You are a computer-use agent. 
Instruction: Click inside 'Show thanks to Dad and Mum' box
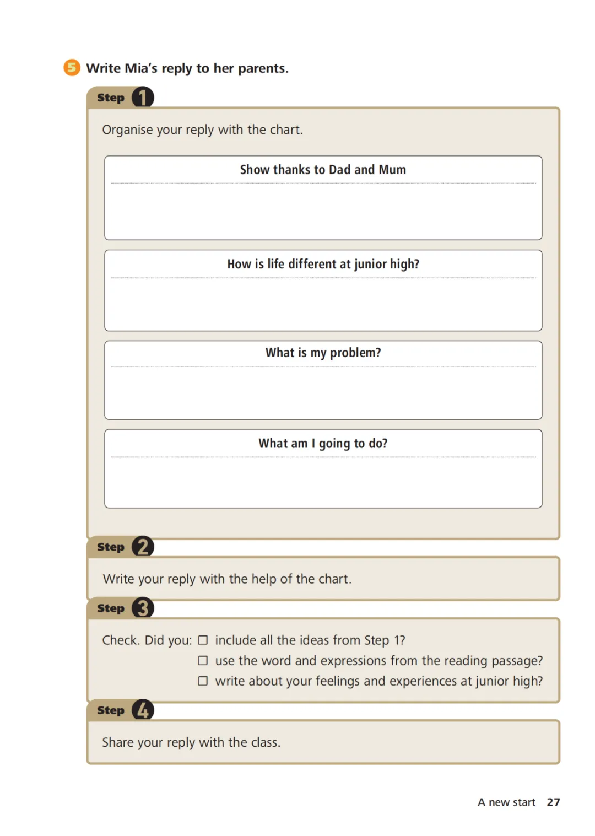coord(323,211)
